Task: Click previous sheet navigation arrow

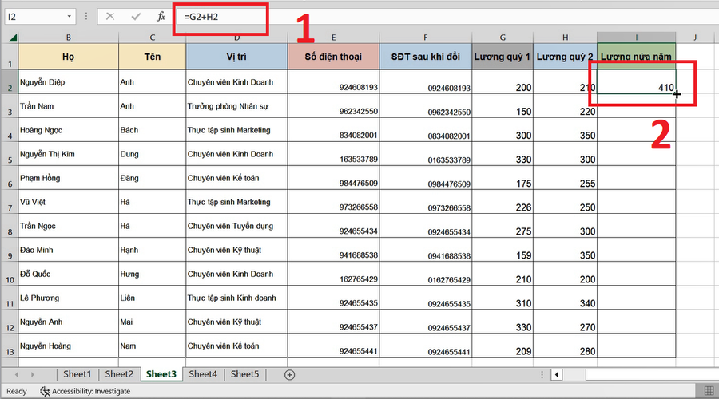Action: 17,375
